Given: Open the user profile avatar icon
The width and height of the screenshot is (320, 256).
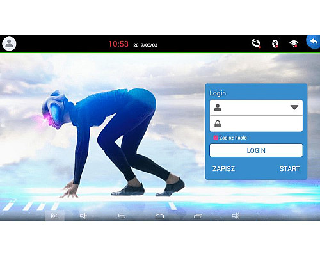Looking at the screenshot, I should coord(9,44).
